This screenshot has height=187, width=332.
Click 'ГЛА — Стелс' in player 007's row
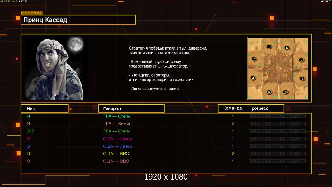click(117, 131)
